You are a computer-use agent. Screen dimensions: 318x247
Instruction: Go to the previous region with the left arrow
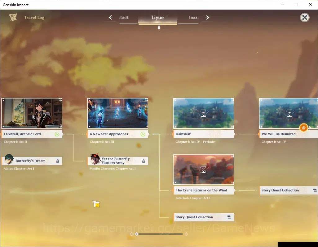[x=111, y=17]
